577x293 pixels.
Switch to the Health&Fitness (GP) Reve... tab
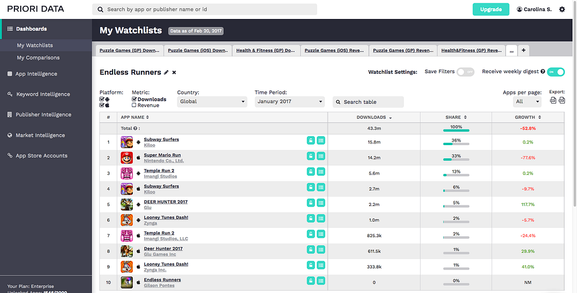[x=471, y=51]
